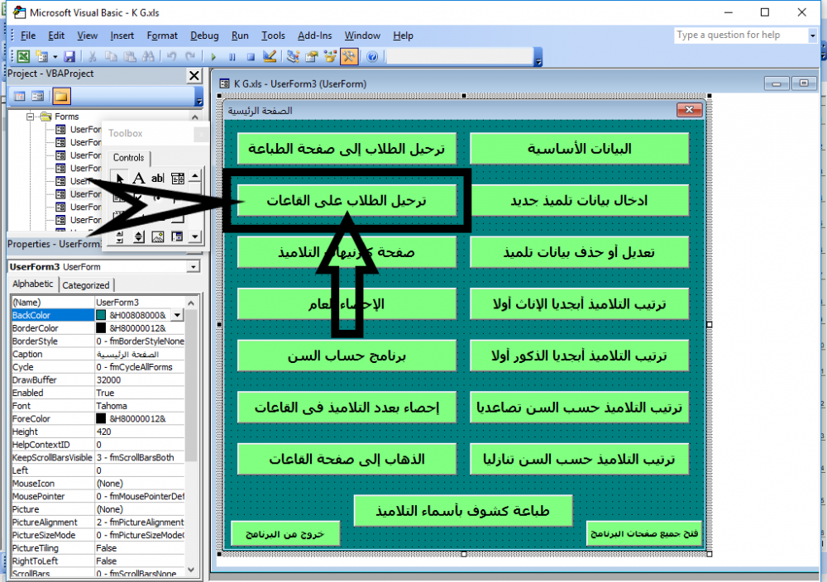The height and width of the screenshot is (582, 827).
Task: Click the Type a question for help box
Action: pos(740,36)
